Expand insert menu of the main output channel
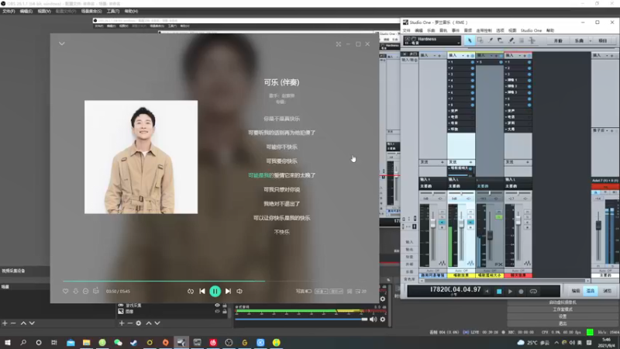The height and width of the screenshot is (349, 620). [x=607, y=55]
